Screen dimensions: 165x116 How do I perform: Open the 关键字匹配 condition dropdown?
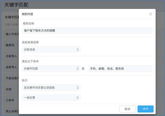click(x=51, y=69)
